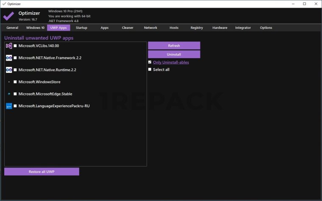322x201 pixels.
Task: Click the Microsoft.WindowsStore app icon
Action: coord(9,82)
